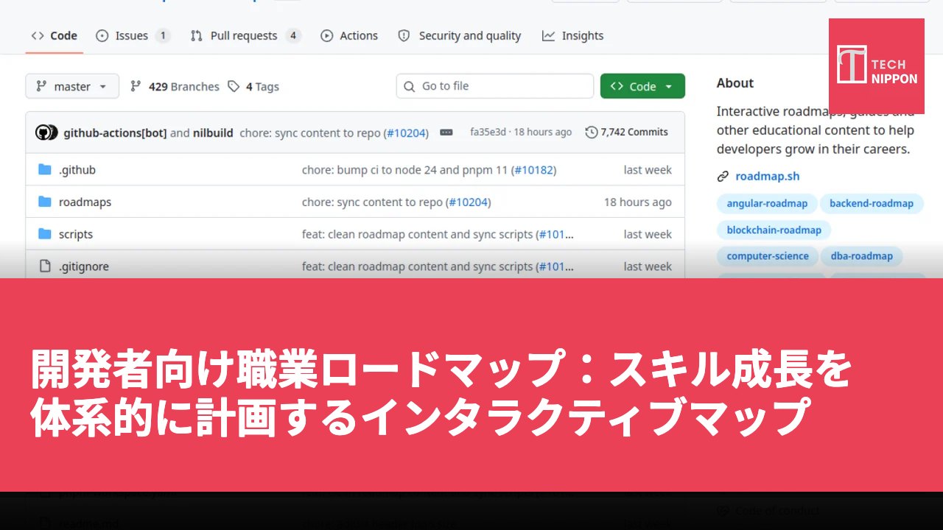Open the Actions tab

point(349,35)
